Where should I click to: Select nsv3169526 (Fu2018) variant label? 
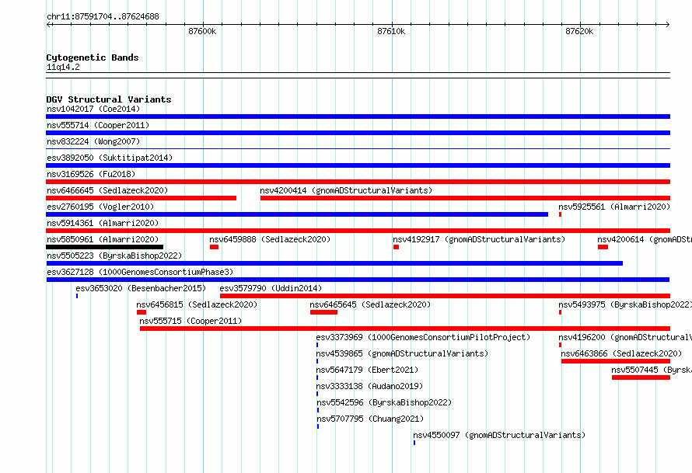[x=91, y=174]
